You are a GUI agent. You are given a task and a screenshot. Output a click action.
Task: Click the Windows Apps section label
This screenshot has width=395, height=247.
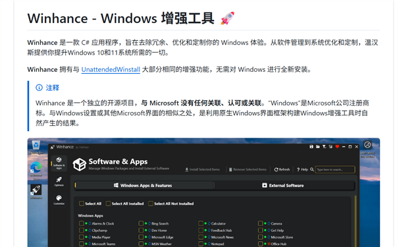90,215
